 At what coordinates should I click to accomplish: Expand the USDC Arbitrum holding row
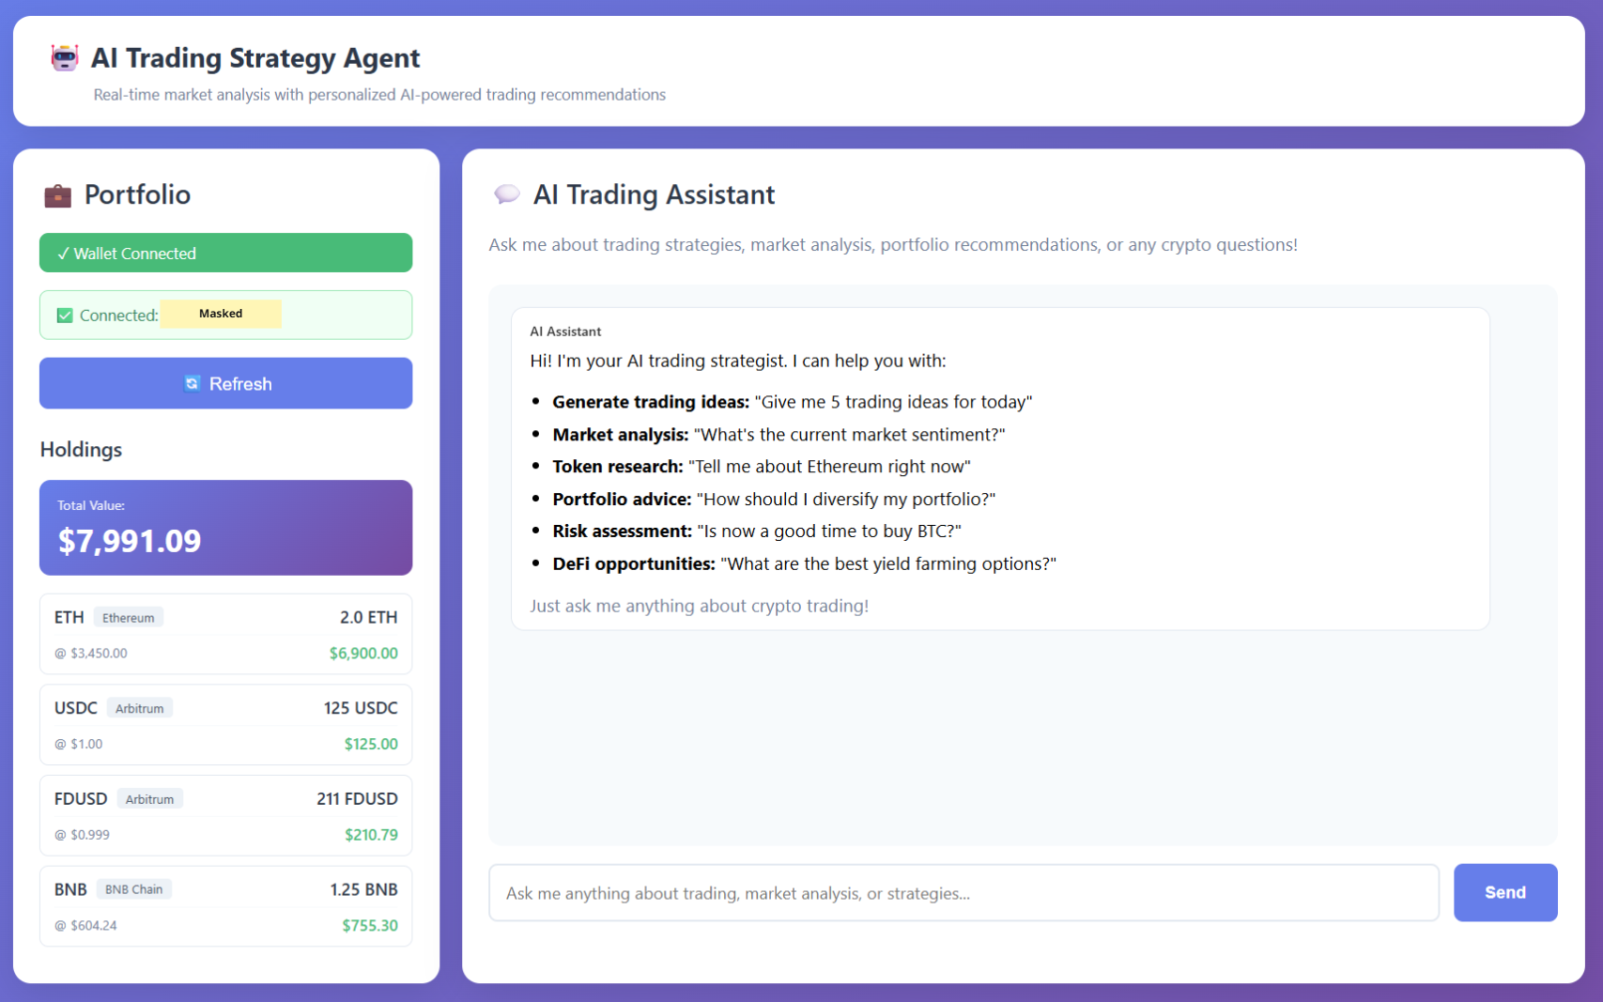225,724
